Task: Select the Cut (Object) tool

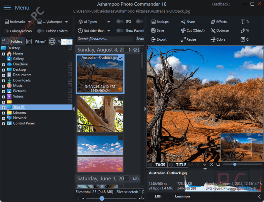Action: point(193,30)
